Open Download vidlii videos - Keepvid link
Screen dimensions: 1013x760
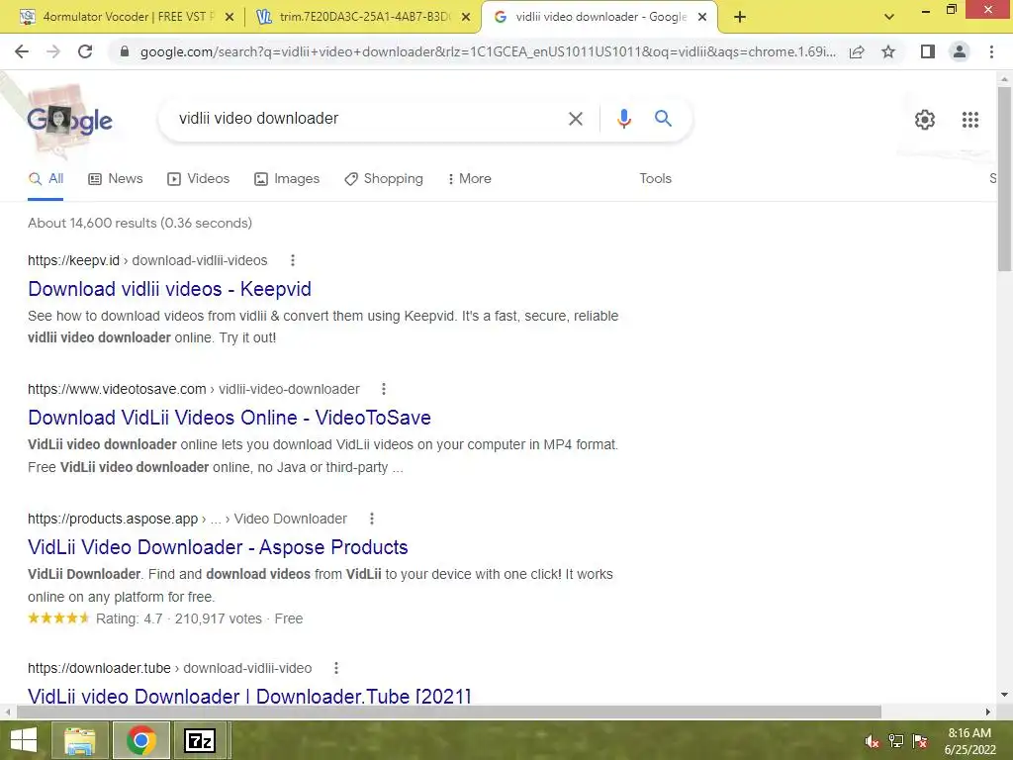click(169, 289)
